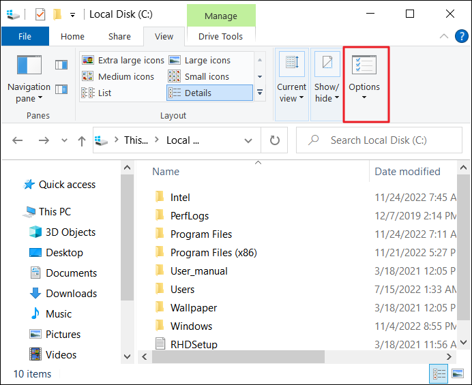472x385 pixels.
Task: Click the Details view status bar icon
Action: point(439,374)
